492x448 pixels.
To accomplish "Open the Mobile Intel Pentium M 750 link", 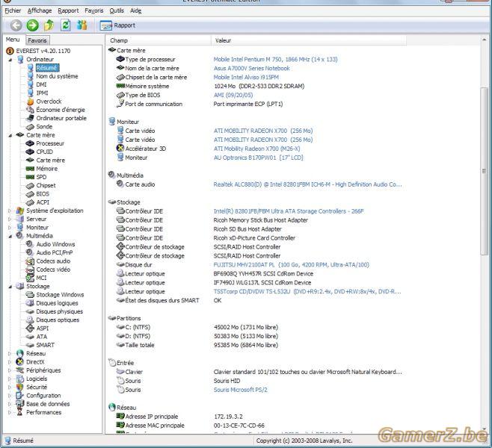I will pyautogui.click(x=275, y=60).
